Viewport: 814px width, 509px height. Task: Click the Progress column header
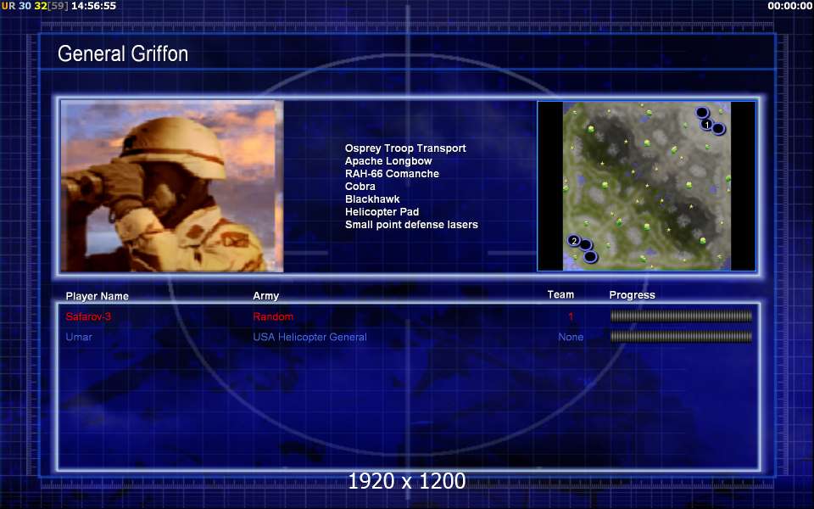click(632, 295)
